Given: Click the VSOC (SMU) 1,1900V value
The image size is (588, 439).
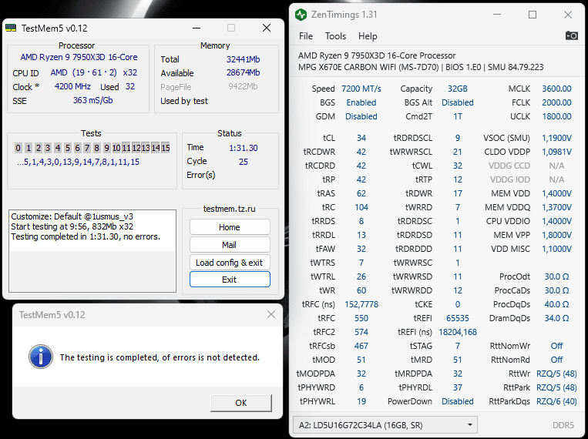Looking at the screenshot, I should [x=556, y=138].
